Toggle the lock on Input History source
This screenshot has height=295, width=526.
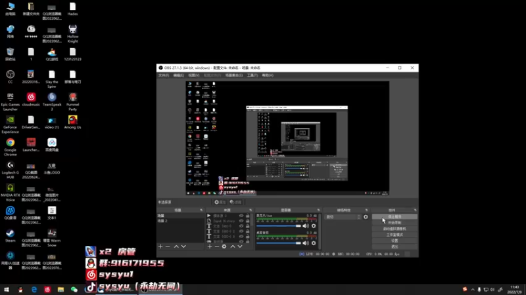pos(248,221)
